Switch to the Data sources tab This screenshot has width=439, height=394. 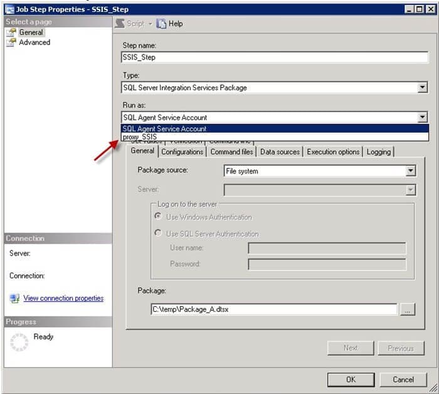[280, 152]
